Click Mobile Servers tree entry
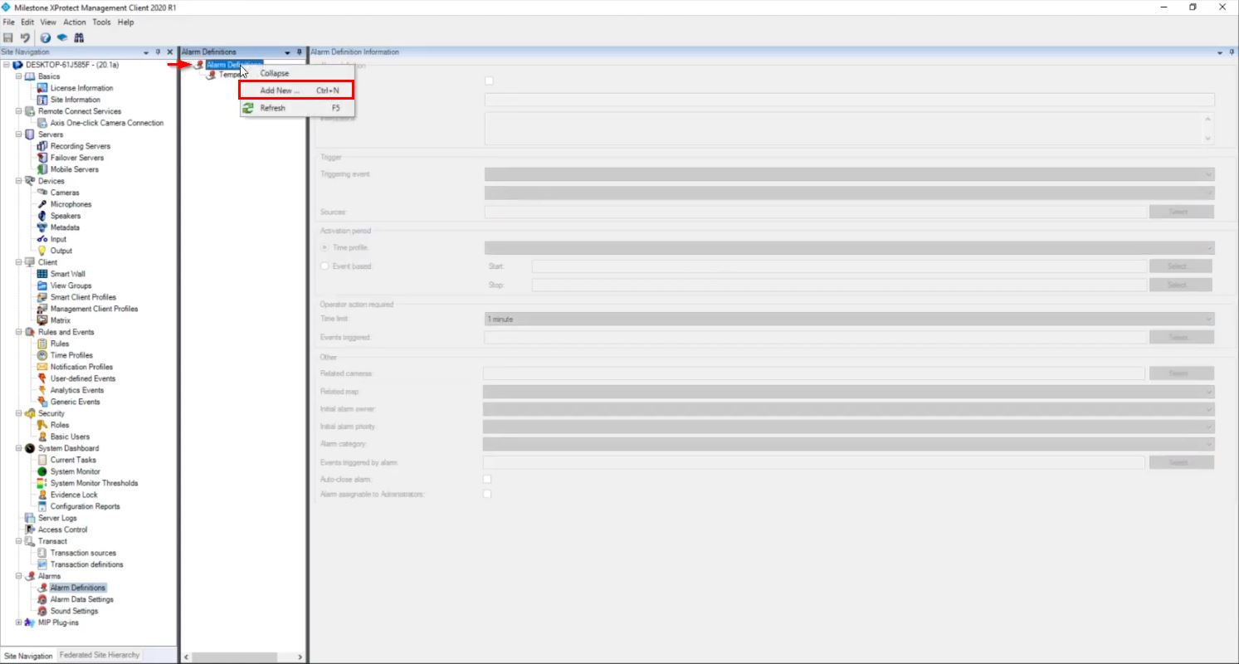The height and width of the screenshot is (664, 1239). click(x=75, y=169)
